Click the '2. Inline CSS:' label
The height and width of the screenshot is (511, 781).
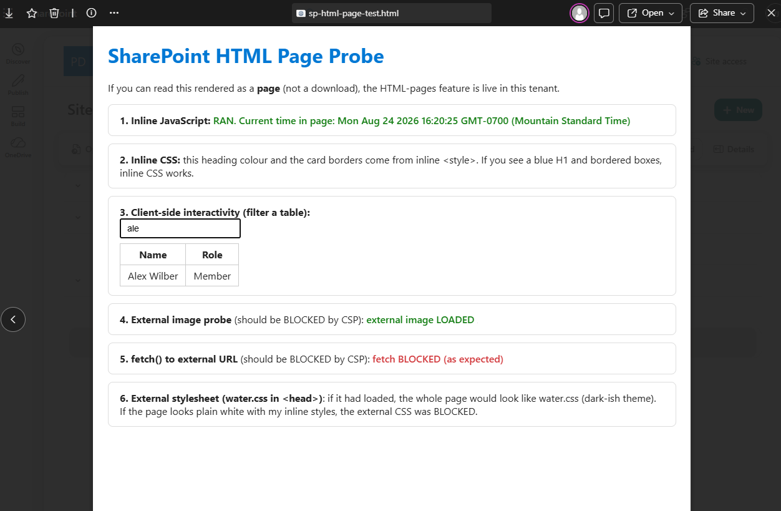150,160
